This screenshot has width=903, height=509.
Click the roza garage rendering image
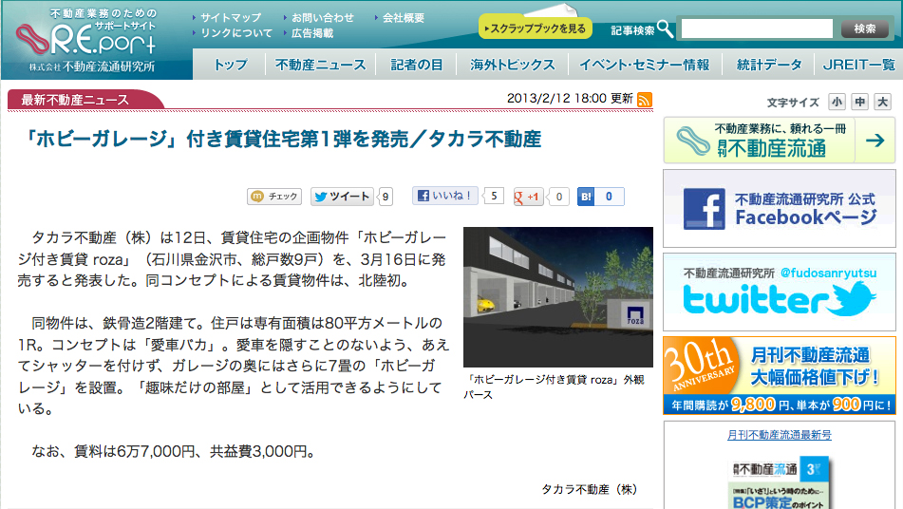coord(558,296)
